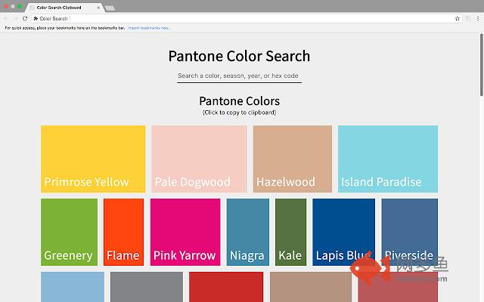This screenshot has width=484, height=302.
Task: Close the Color Search Clipboard tab
Action: [98, 8]
